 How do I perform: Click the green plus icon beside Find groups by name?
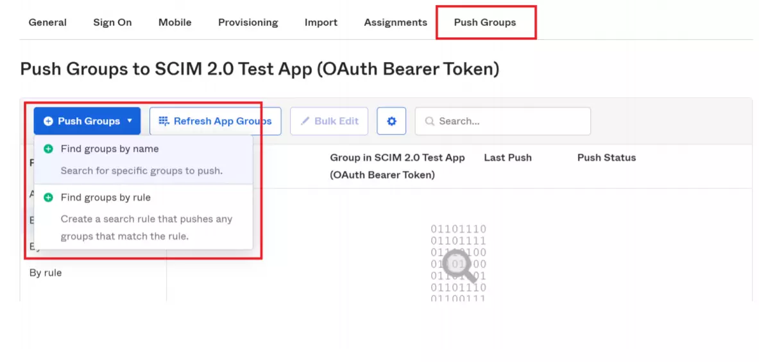click(48, 149)
